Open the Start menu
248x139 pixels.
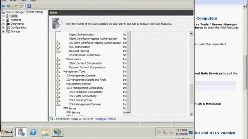[7, 132]
